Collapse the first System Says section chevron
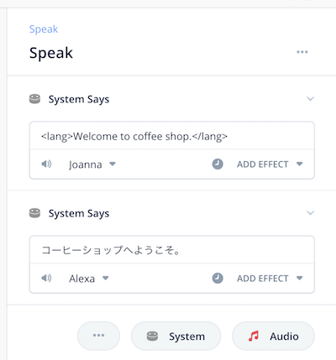The image size is (336, 360). click(310, 99)
